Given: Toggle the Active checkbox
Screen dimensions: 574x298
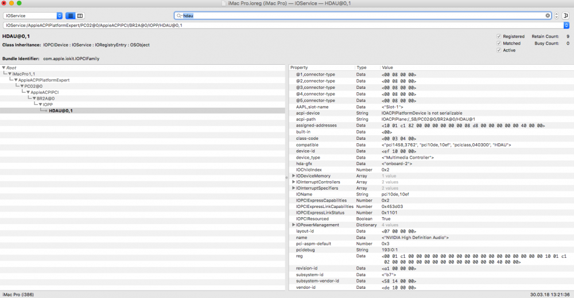Looking at the screenshot, I should point(499,50).
